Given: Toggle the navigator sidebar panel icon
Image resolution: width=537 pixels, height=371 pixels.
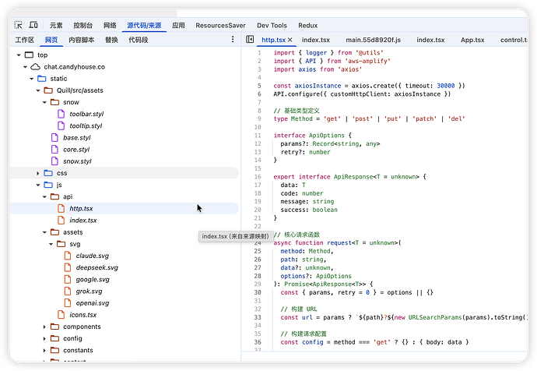Looking at the screenshot, I should (250, 40).
